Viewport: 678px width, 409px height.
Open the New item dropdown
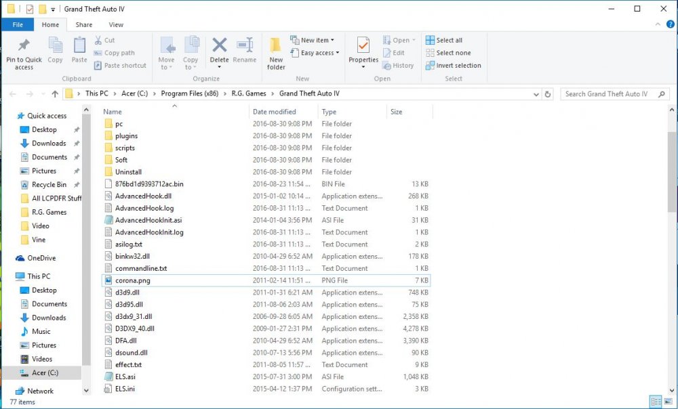(x=313, y=40)
